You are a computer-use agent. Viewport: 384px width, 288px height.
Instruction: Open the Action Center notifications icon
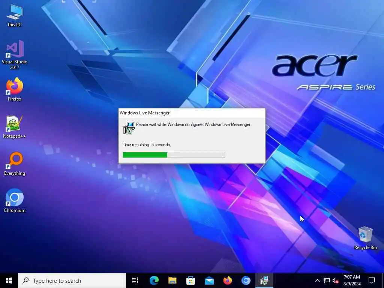pos(372,280)
